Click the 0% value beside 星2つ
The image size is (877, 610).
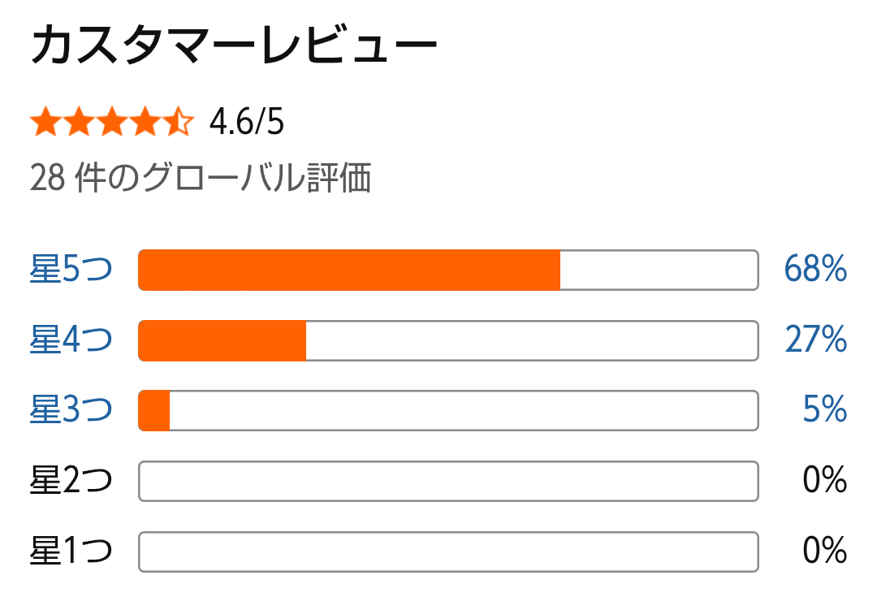(x=824, y=482)
